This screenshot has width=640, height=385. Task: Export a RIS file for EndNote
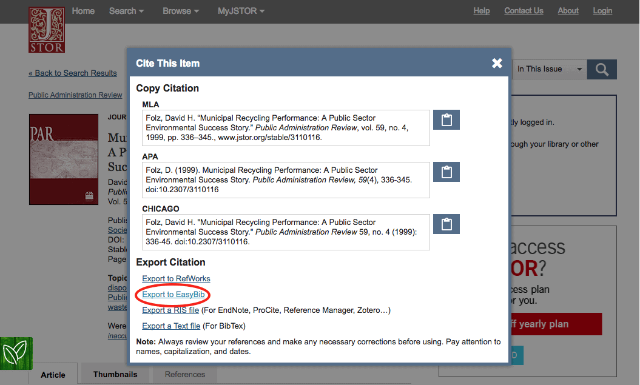(x=170, y=310)
